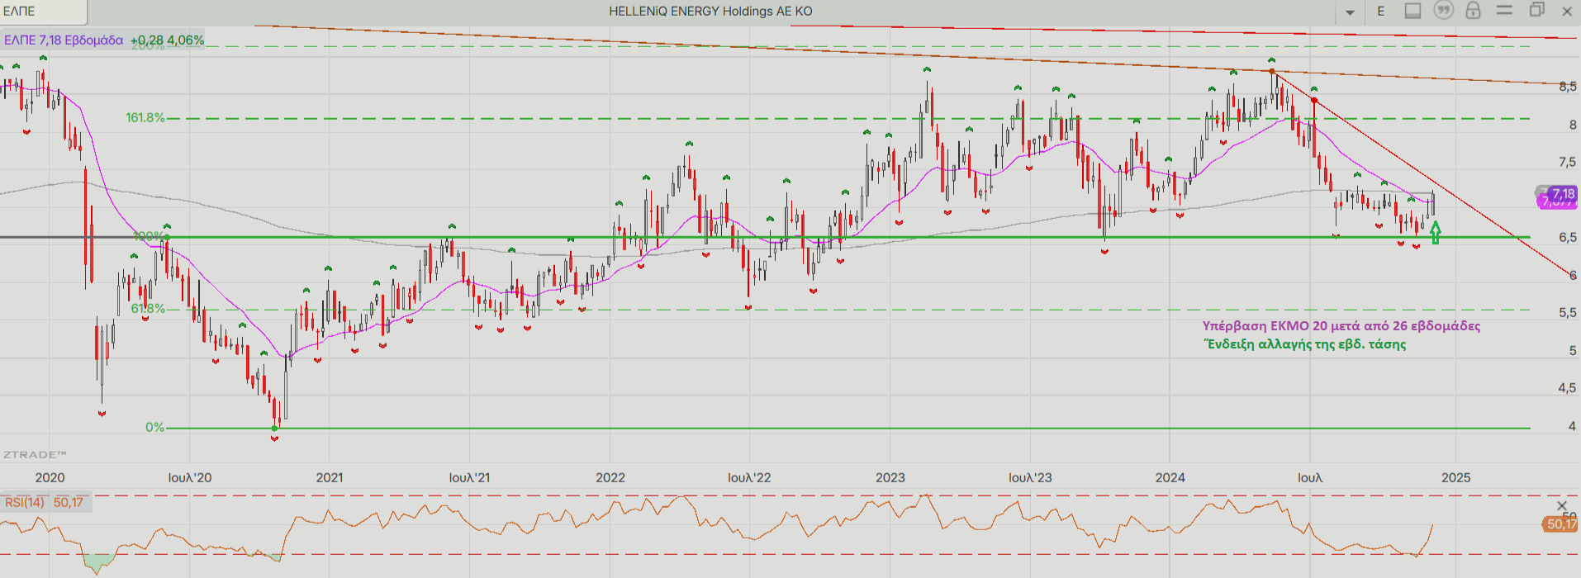
Task: Select the 0% Fibonacci level label
Action: click(155, 428)
